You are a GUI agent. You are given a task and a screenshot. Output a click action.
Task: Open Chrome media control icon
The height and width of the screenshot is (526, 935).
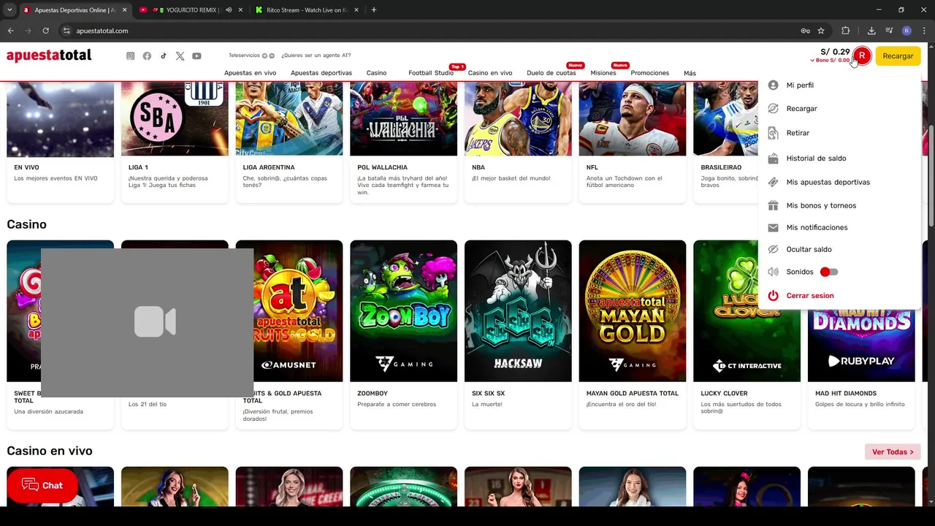(x=889, y=31)
